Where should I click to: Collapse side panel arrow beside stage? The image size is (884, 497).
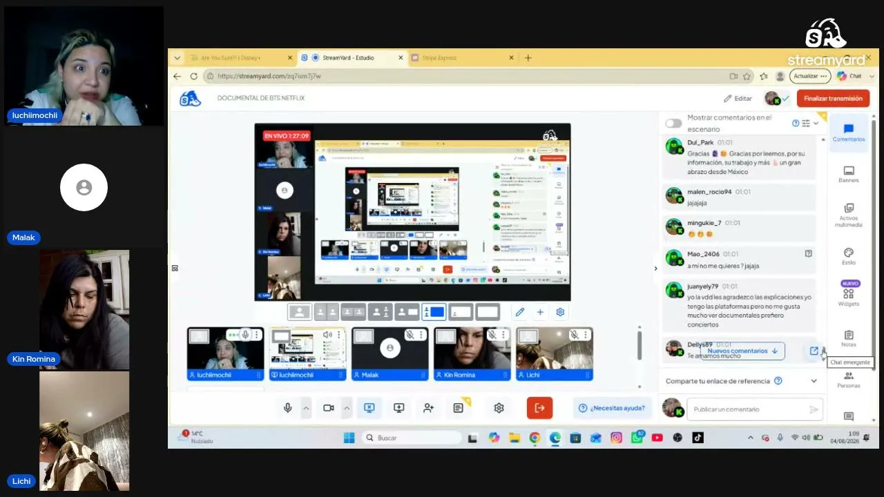[655, 269]
